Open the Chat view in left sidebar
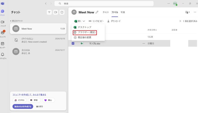The width and height of the screenshot is (198, 113). point(3,12)
